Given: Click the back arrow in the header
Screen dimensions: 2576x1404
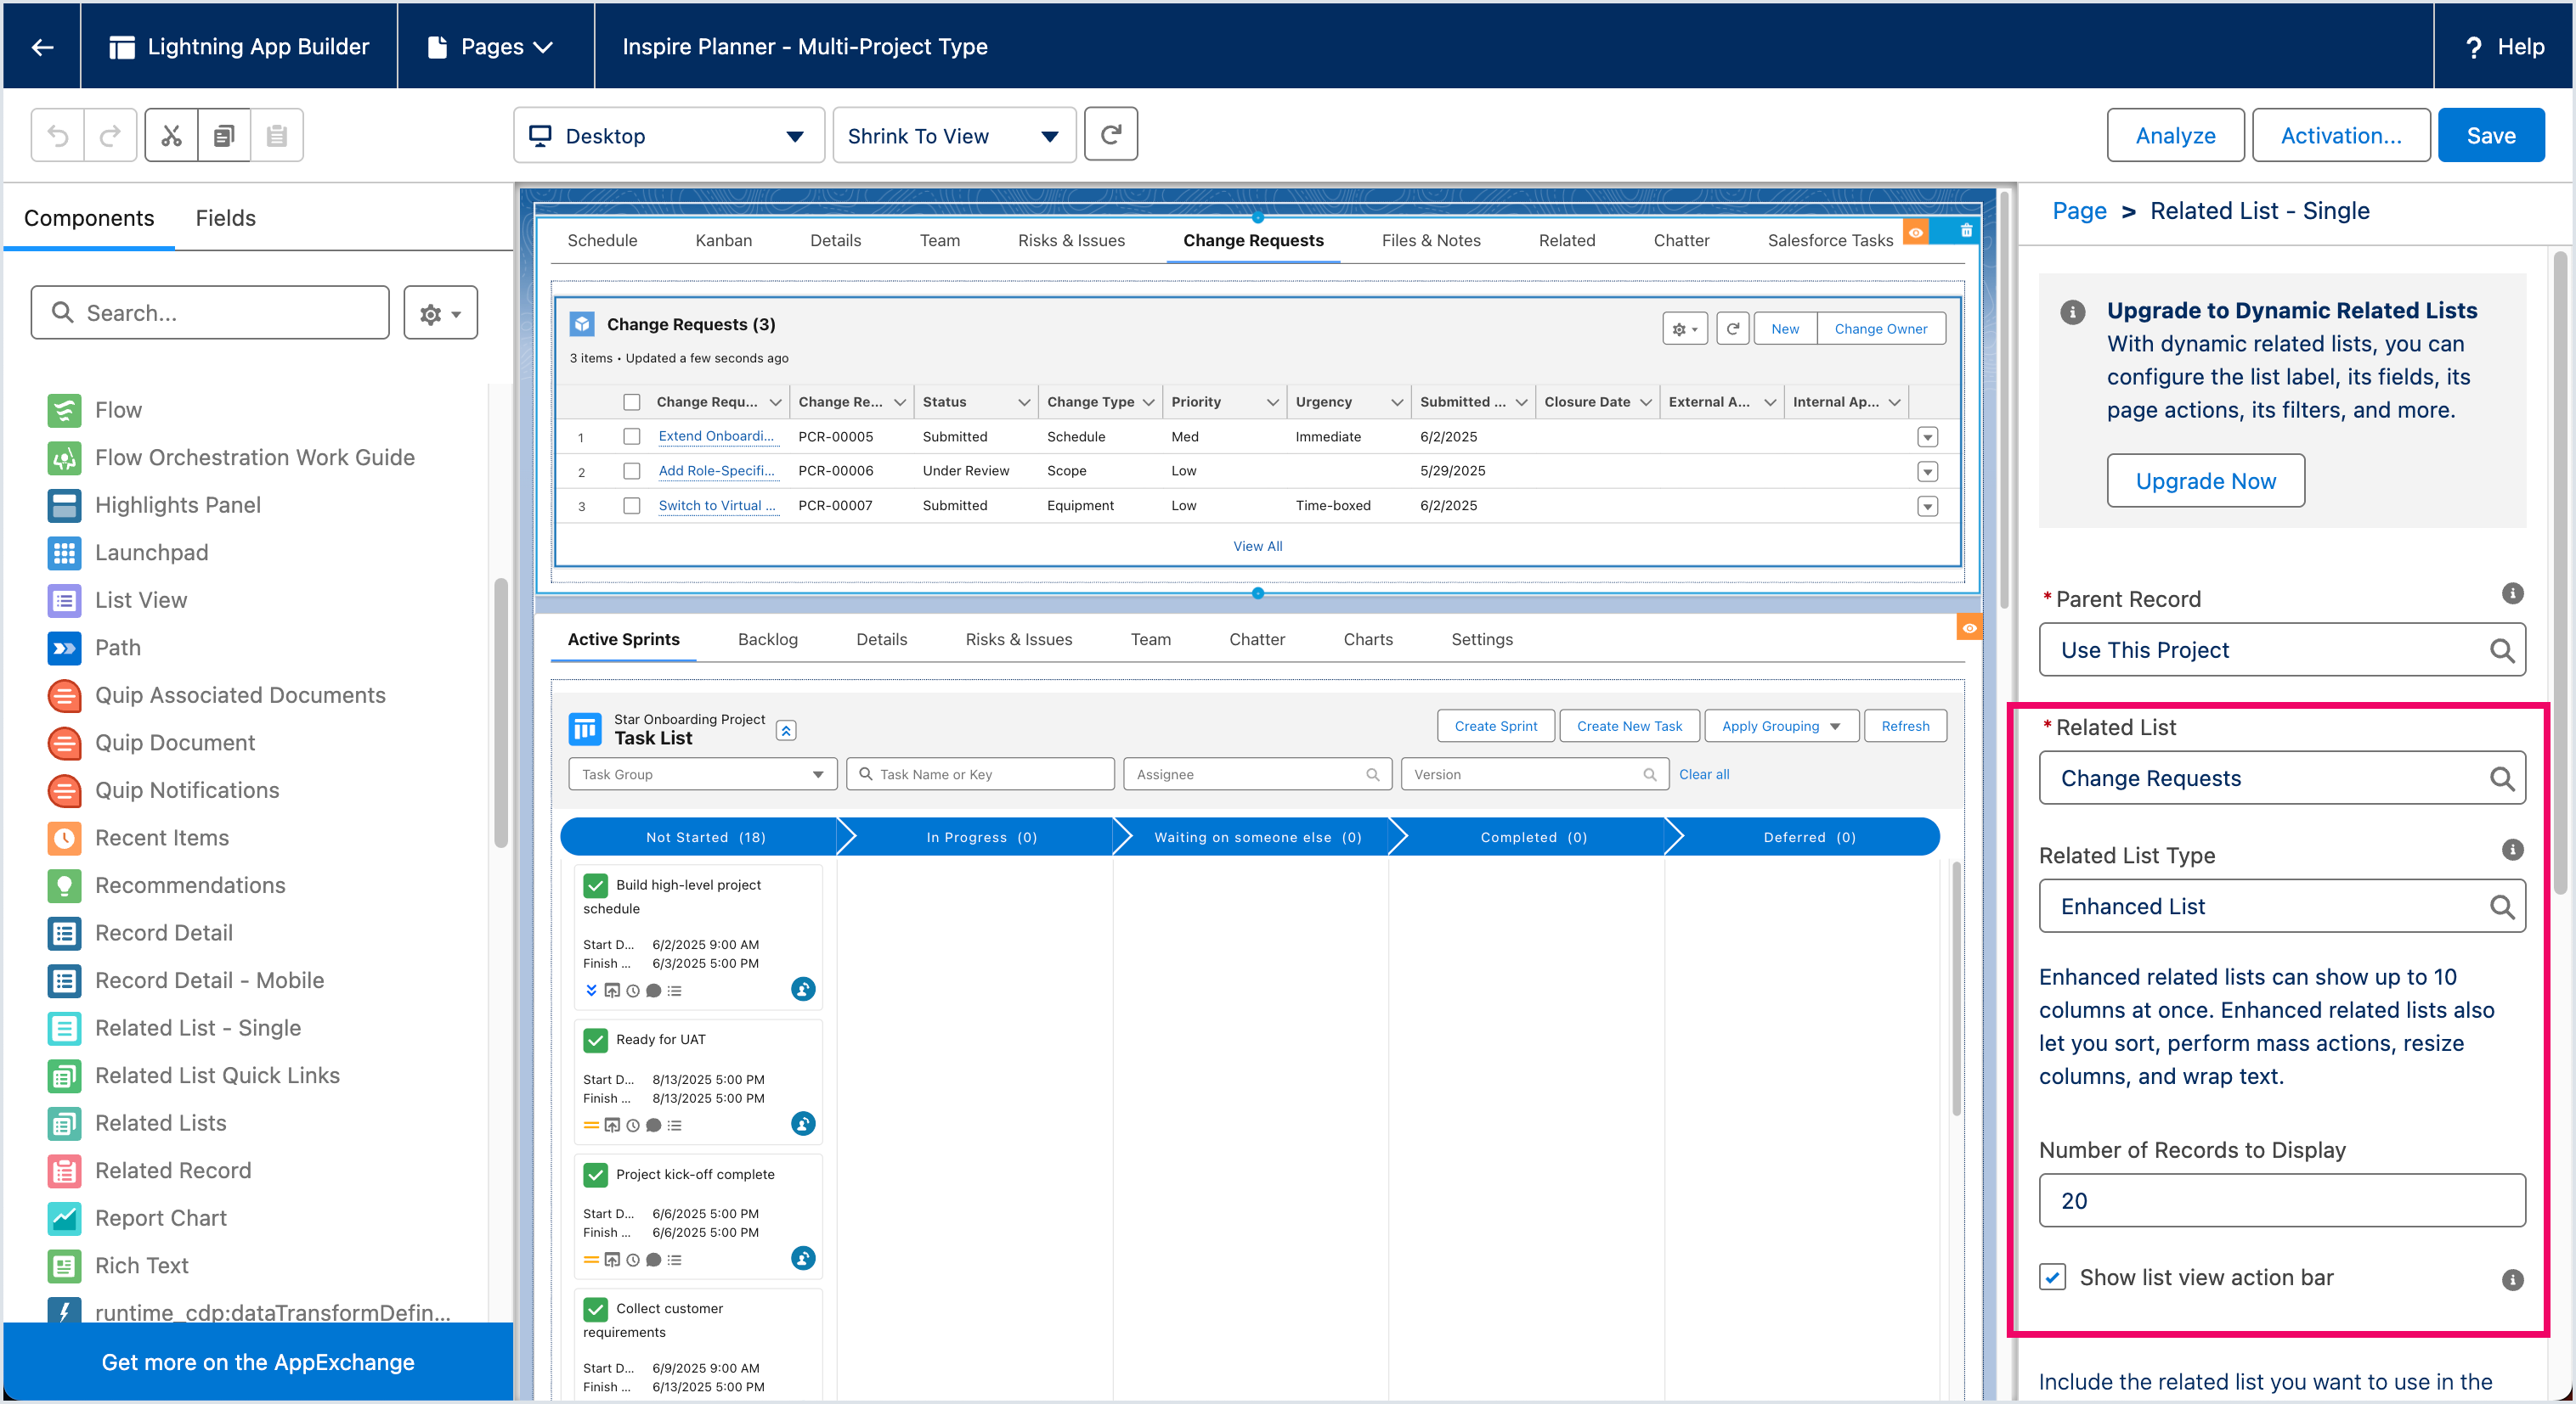Looking at the screenshot, I should coord(42,47).
